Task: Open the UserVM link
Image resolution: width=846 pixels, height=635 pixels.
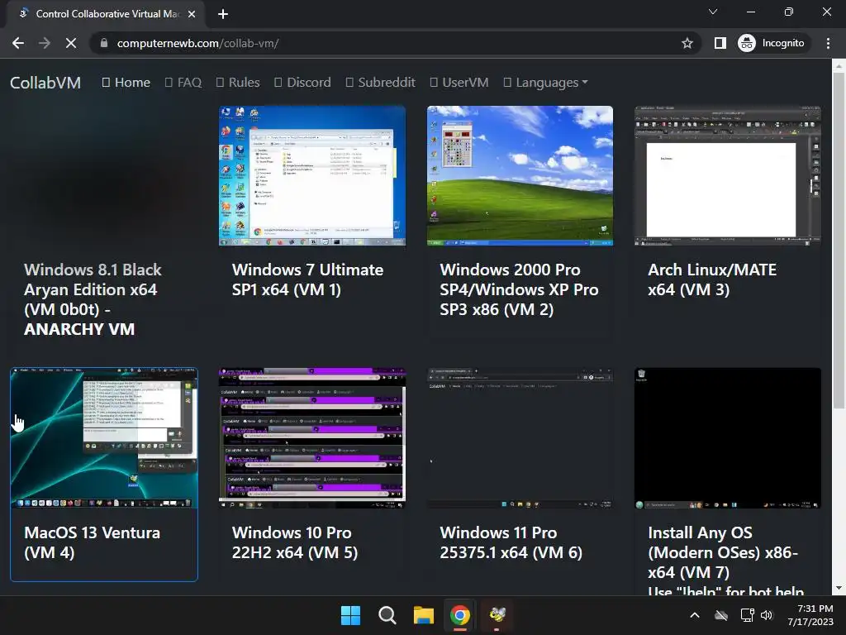Action: [459, 83]
